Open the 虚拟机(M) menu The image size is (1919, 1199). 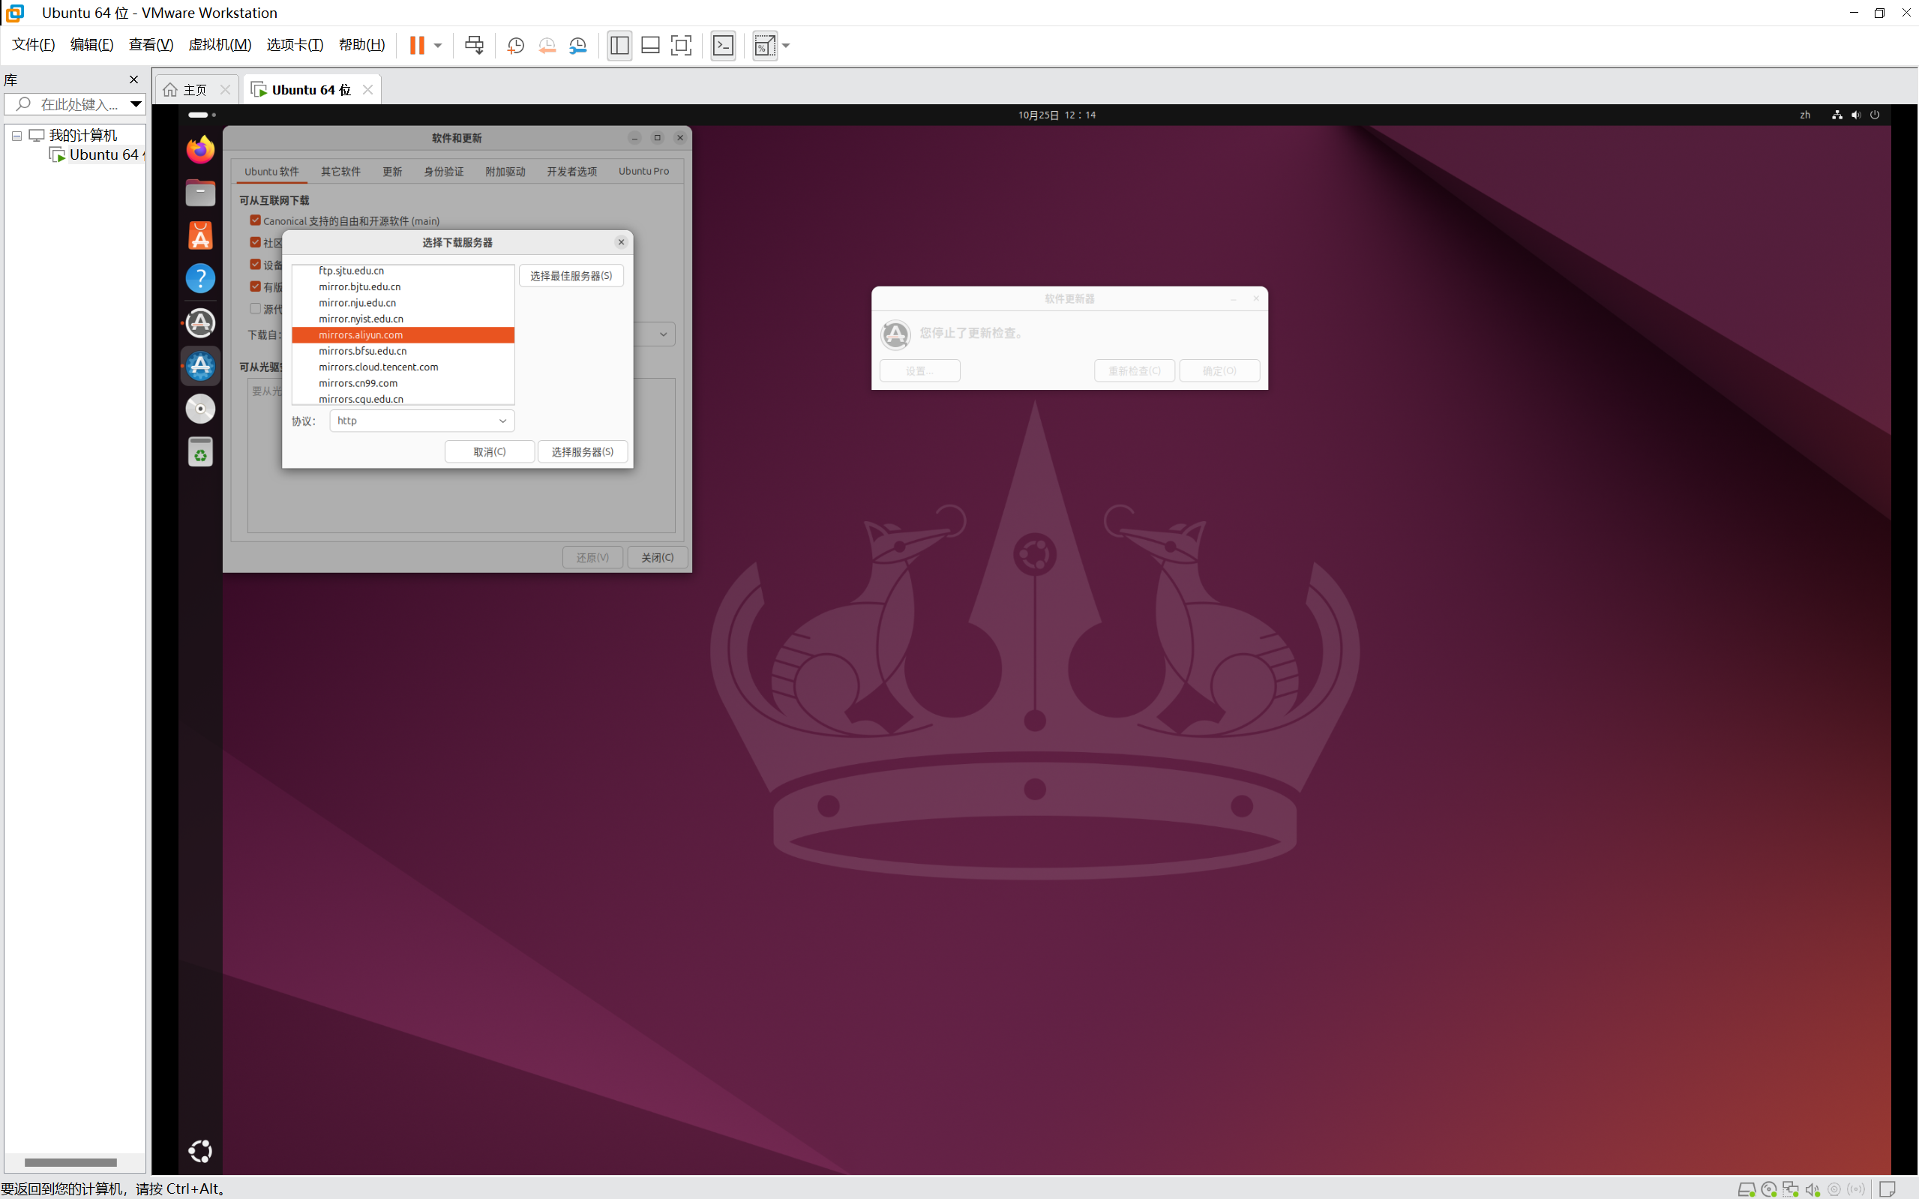[x=220, y=44]
